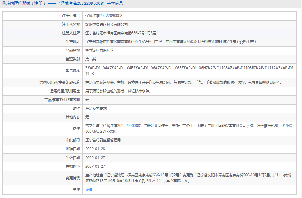This screenshot has width=302, height=198.
Task: Click the 生效日期 label
Action: point(73,158)
